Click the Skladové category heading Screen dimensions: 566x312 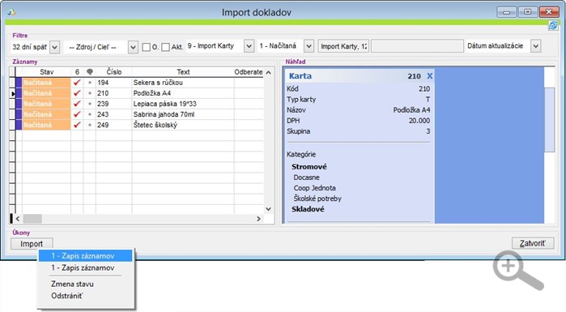308,209
